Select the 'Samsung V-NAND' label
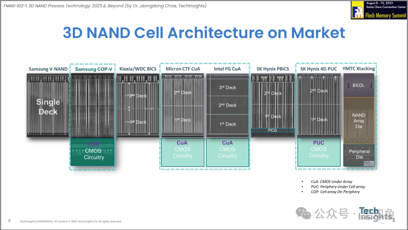 (48, 69)
